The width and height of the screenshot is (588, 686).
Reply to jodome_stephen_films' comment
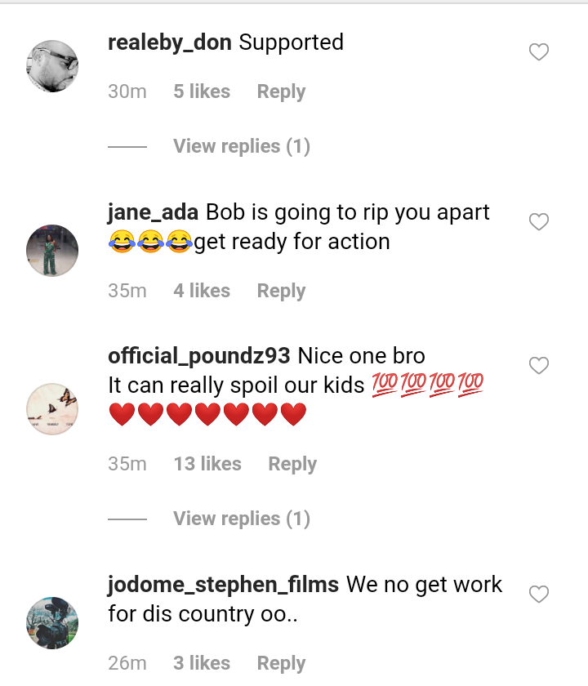pos(281,663)
